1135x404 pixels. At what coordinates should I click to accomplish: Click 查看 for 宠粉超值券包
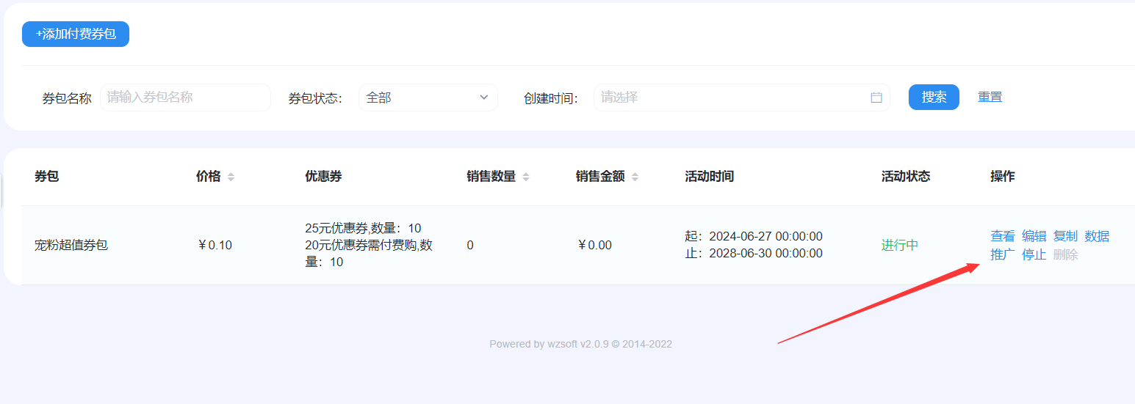click(x=1003, y=236)
